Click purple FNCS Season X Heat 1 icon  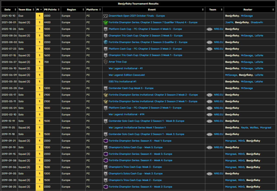(x=105, y=141)
